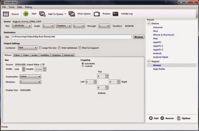Click the Browse button
Image resolution: width=199 pixels, height=131 pixels.
point(139,37)
